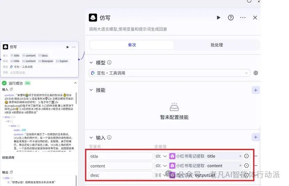Click the 仿写 LLM icon in panel header
This screenshot has width=289, height=186.
click(93, 18)
